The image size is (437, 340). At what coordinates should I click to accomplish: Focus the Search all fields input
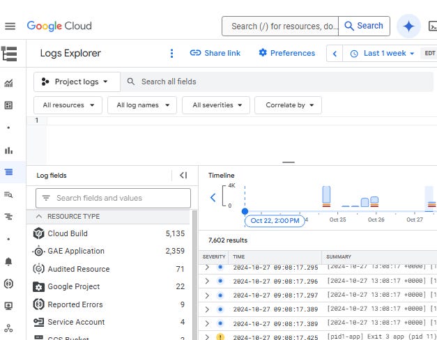(x=277, y=82)
